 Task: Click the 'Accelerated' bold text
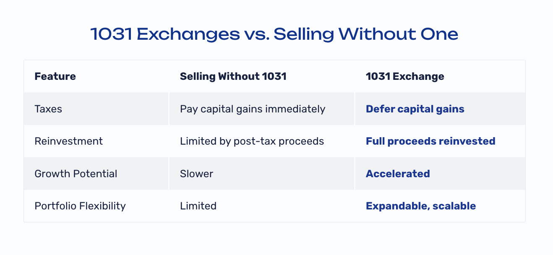398,174
